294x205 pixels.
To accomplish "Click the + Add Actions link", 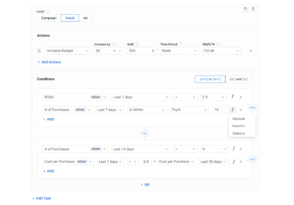I will 49,62.
